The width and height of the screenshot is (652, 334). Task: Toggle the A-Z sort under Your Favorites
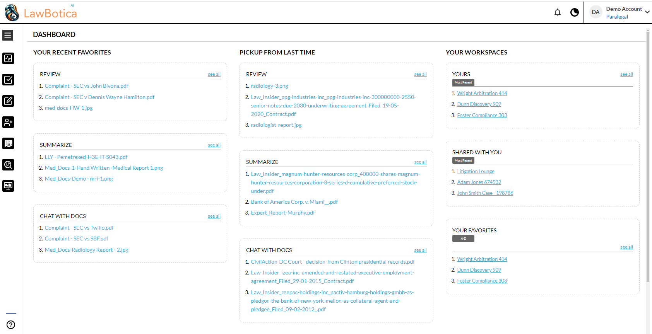click(x=463, y=239)
